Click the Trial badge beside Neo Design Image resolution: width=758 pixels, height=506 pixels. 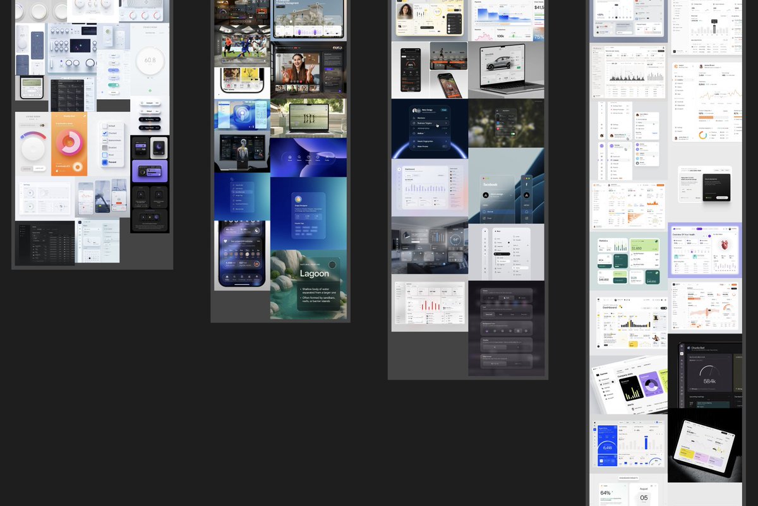pos(444,110)
